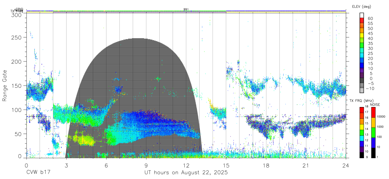Click the 'UT hours on August 22, 2025' axis title
Image resolution: width=389 pixels, height=179 pixels.
pos(186,173)
